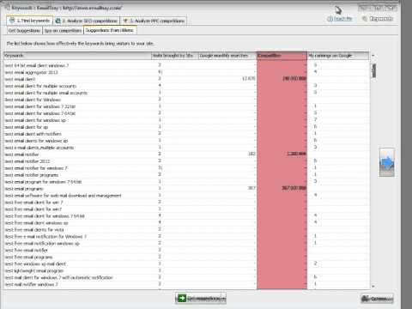Select row 'best mail notifier windows 7'

(x=186, y=285)
